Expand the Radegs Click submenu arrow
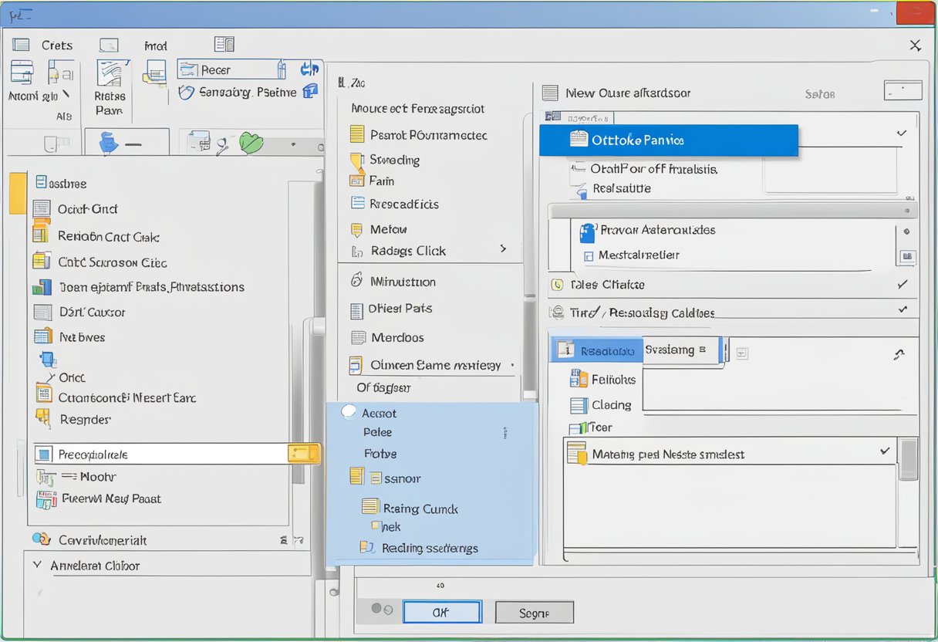The width and height of the screenshot is (938, 642). click(x=503, y=249)
